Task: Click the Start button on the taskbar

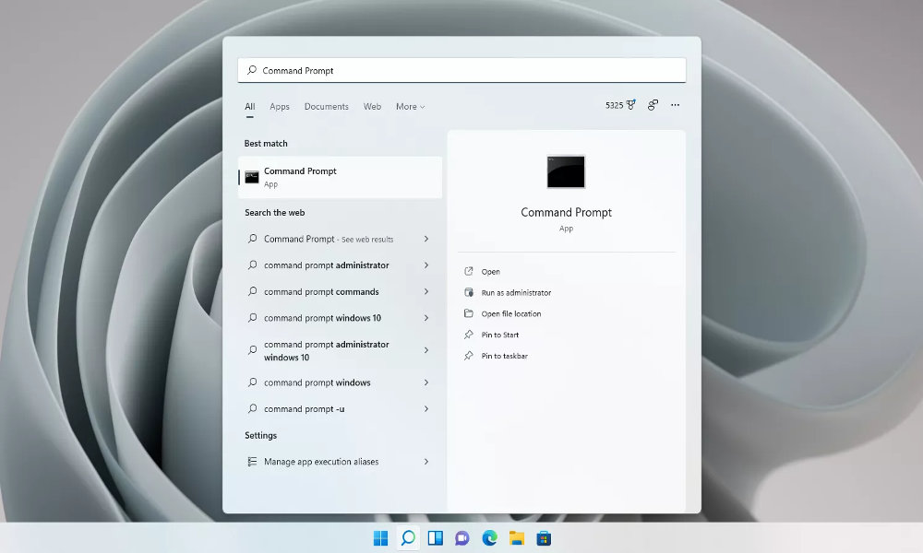Action: click(380, 537)
